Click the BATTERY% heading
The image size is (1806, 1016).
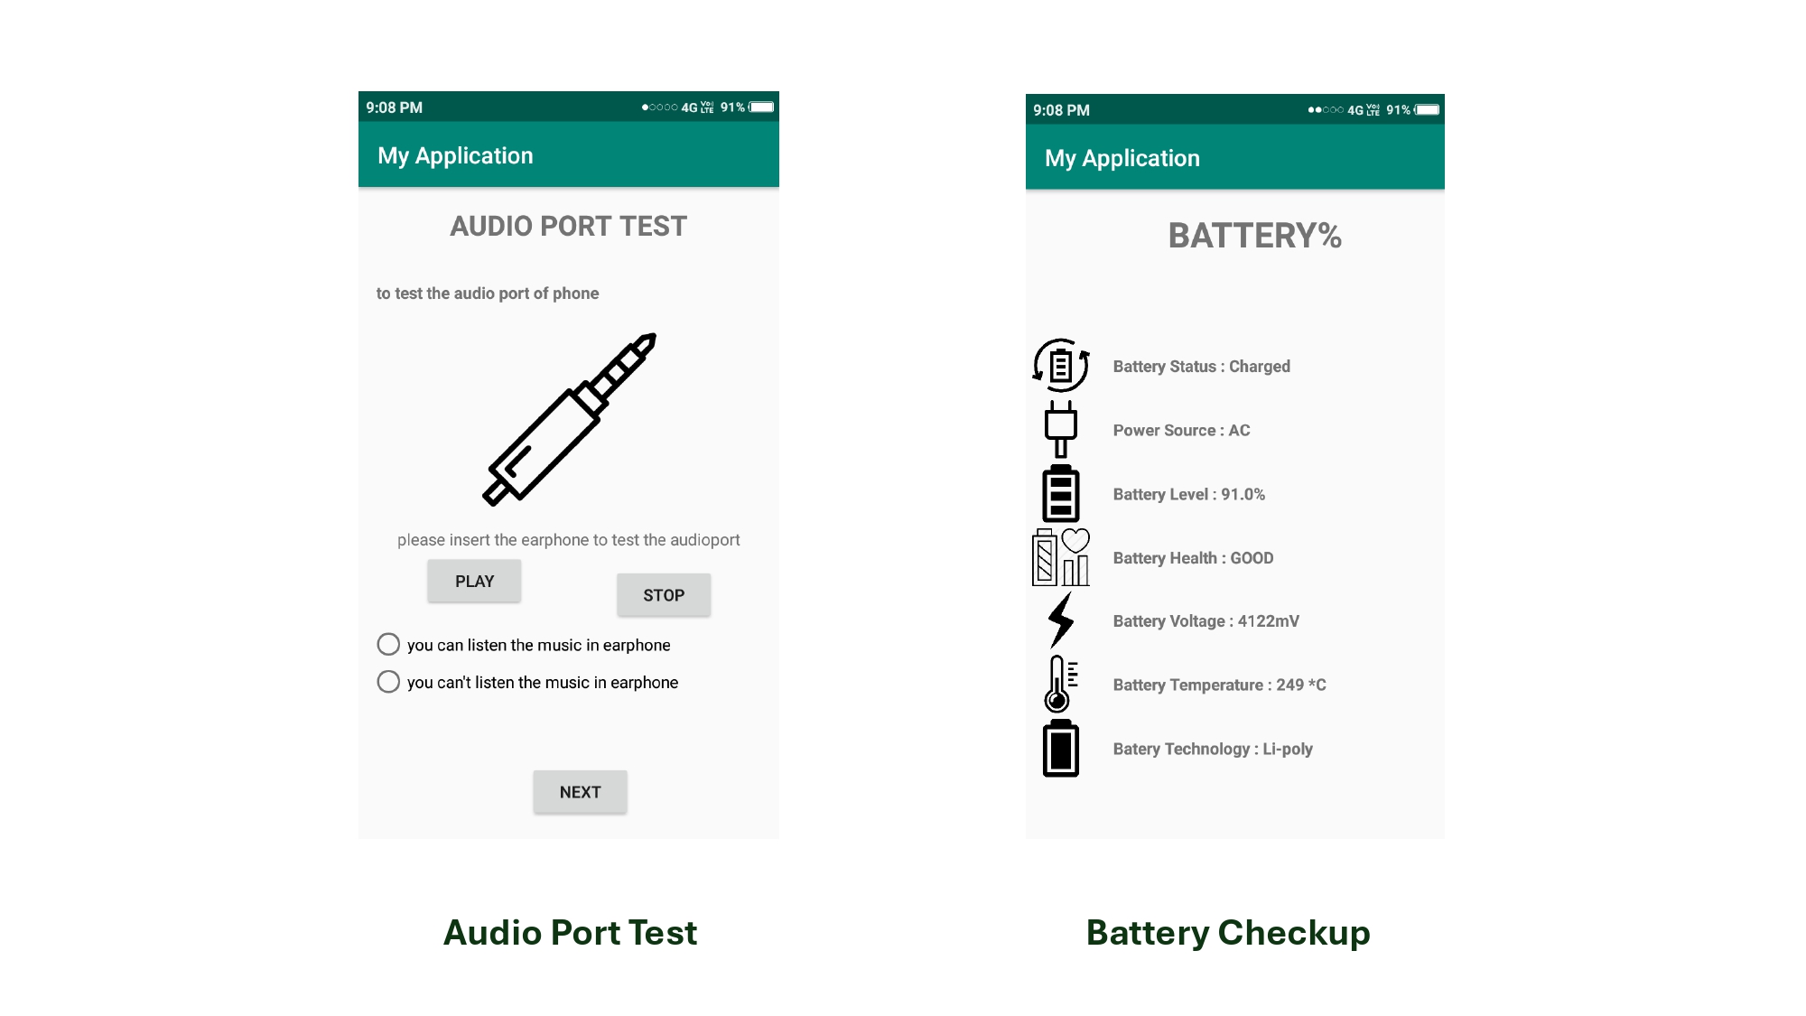1254,236
